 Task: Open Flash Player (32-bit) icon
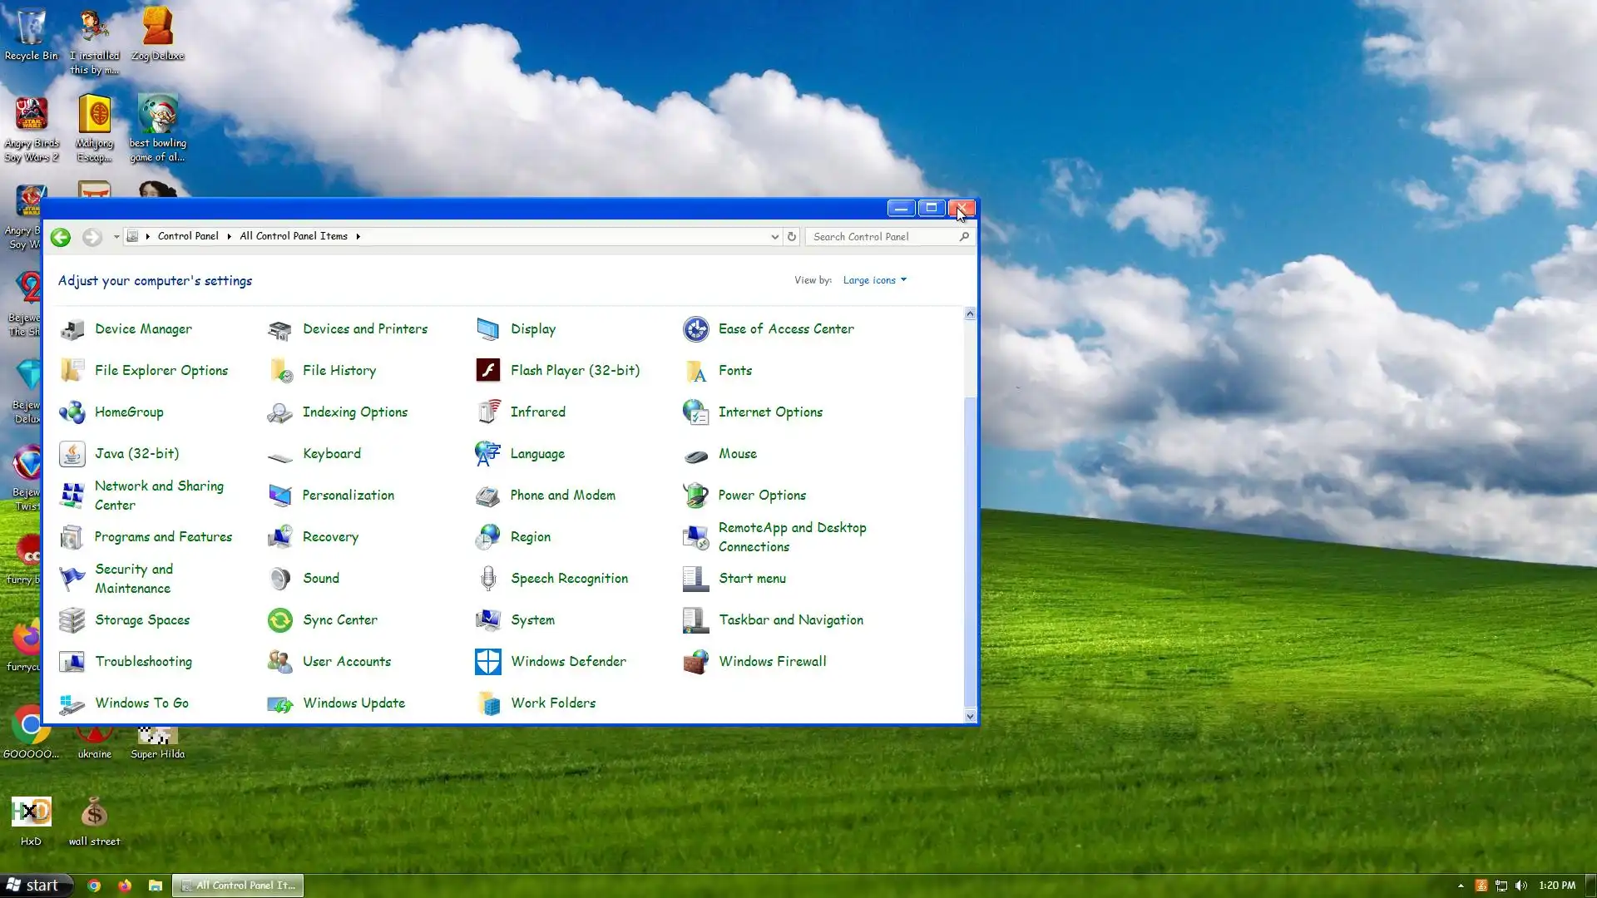click(488, 370)
